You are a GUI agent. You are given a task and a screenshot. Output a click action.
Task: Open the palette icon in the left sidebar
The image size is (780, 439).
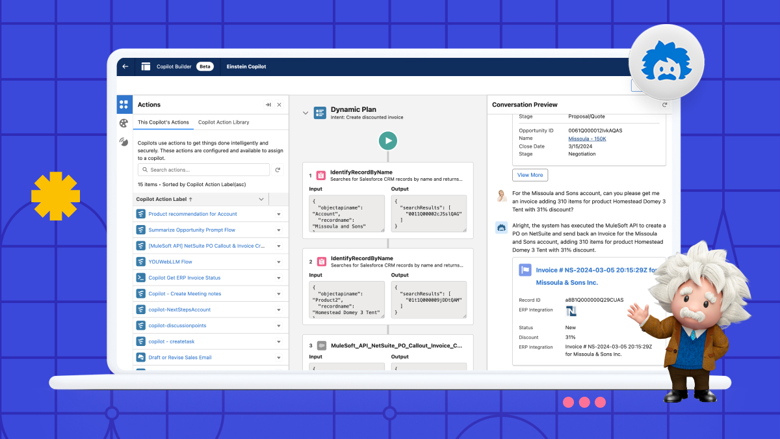(x=123, y=123)
